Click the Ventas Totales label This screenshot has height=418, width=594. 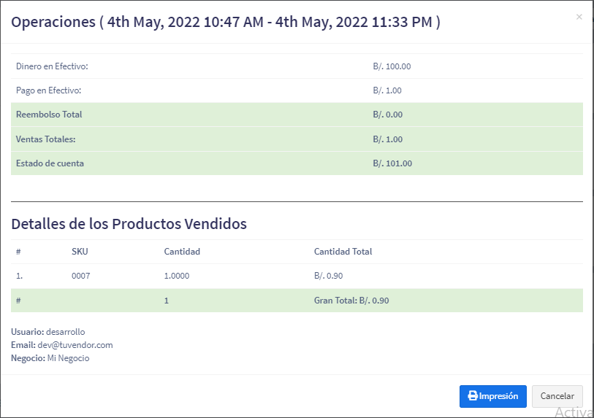pos(45,139)
